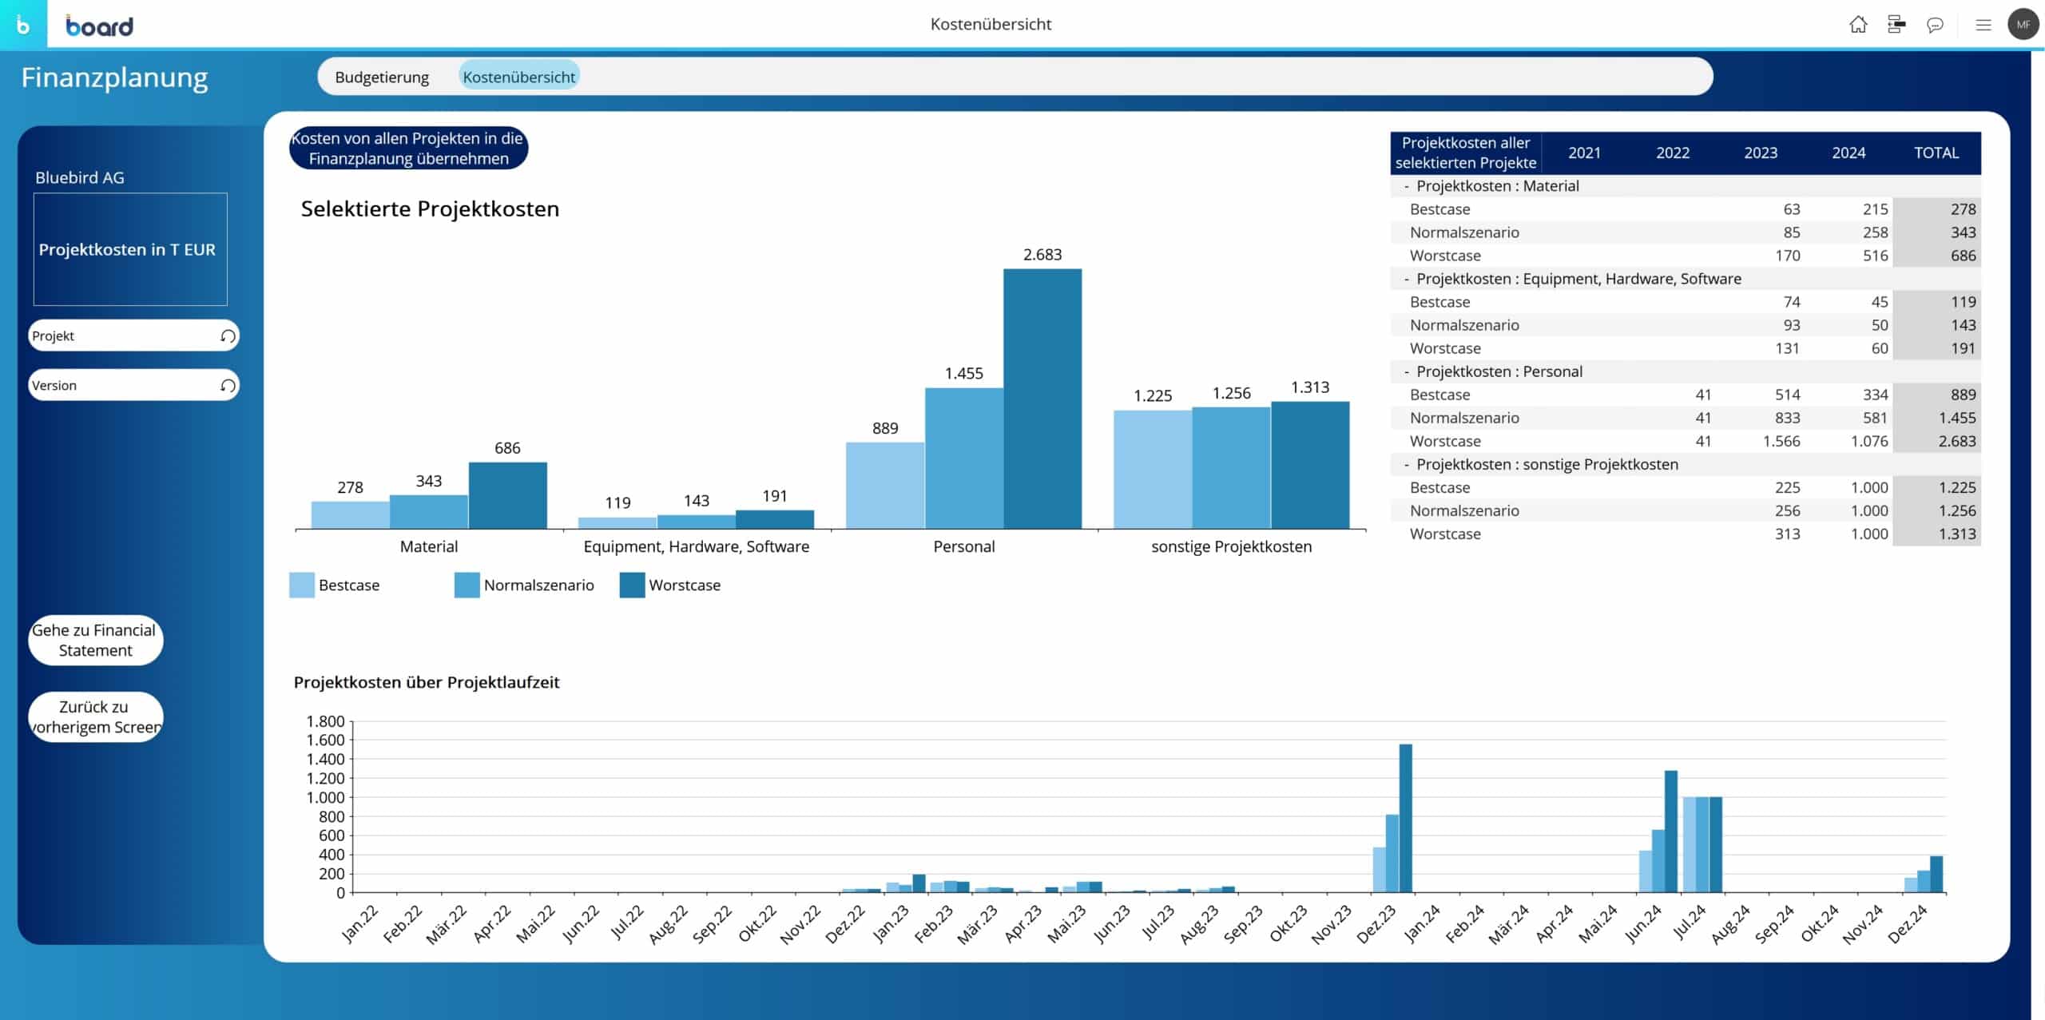Viewport: 2045px width, 1020px height.
Task: Click Projektkosten über Projektlaufzeit chart title
Action: [427, 682]
